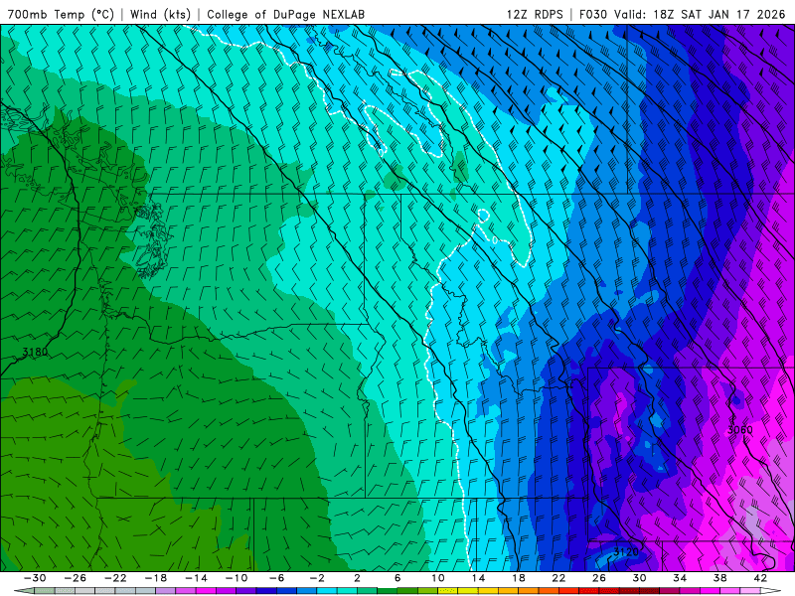Image resolution: width=795 pixels, height=596 pixels.
Task: Click the -22 legend value
Action: click(115, 578)
